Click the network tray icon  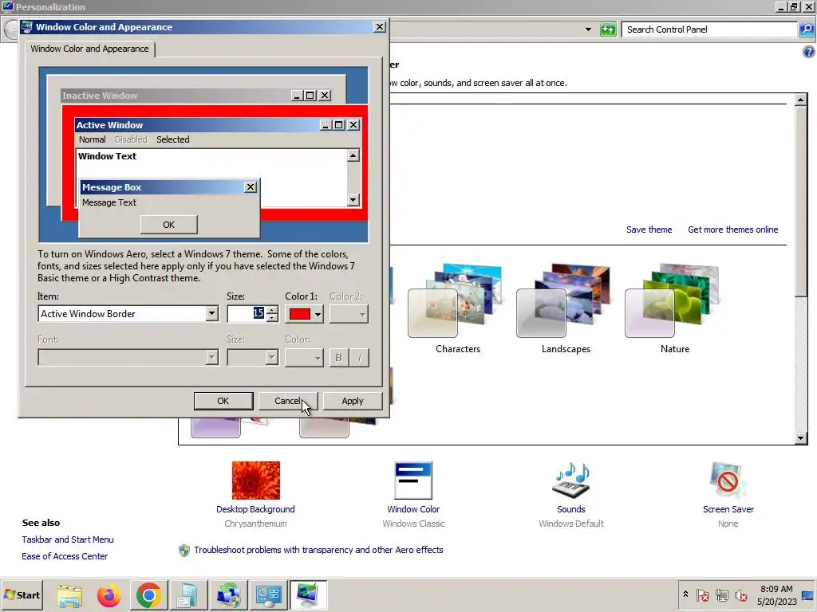[721, 594]
